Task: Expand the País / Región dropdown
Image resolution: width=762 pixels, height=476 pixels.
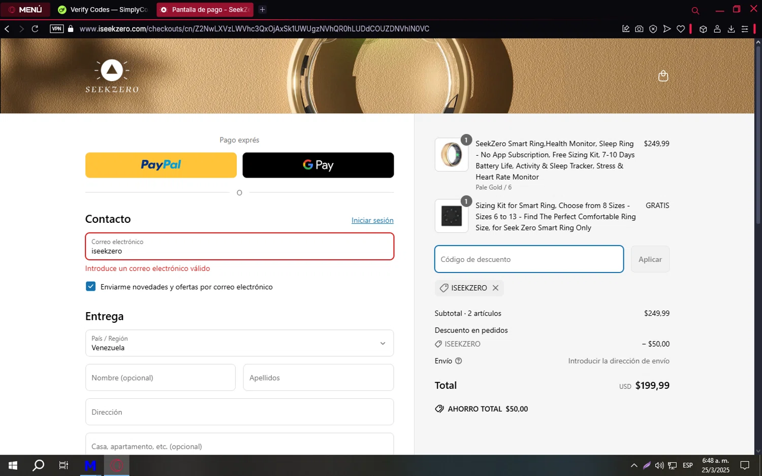Action: click(x=239, y=343)
